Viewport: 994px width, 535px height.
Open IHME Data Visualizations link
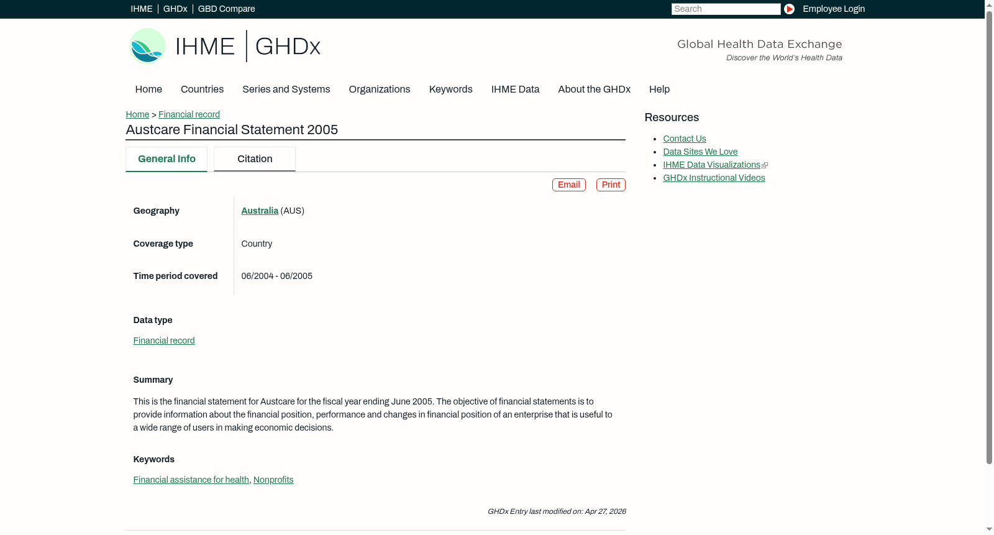[711, 165]
